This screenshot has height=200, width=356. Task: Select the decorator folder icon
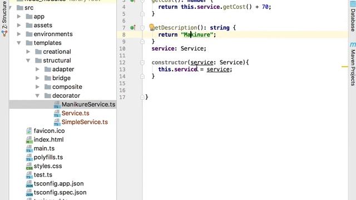click(48, 96)
